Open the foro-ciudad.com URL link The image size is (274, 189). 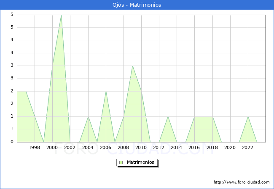[242, 182]
